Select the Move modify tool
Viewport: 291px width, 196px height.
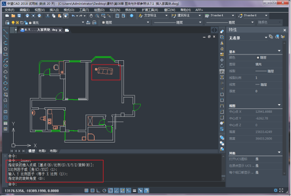pos(222,60)
